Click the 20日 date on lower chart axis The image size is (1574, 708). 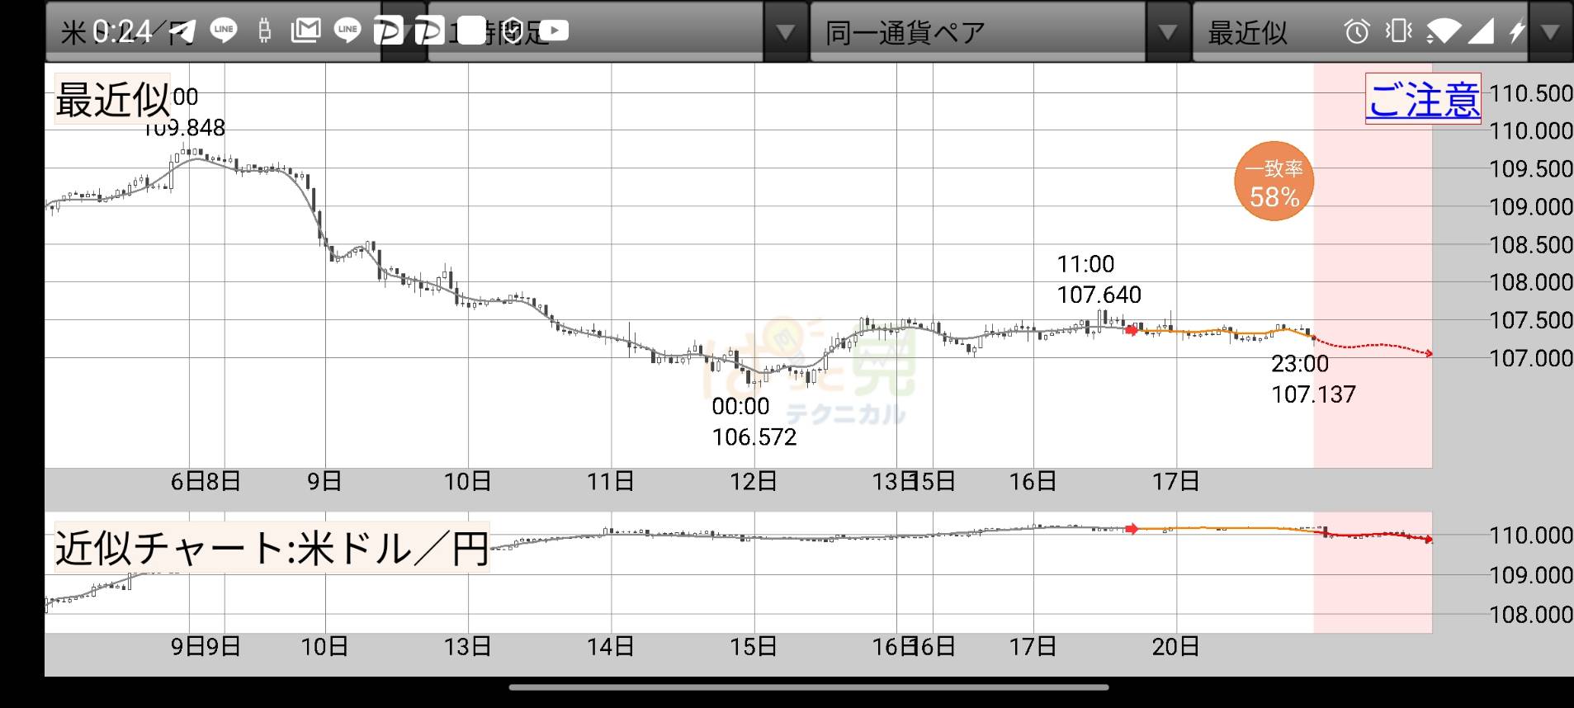pyautogui.click(x=1175, y=646)
